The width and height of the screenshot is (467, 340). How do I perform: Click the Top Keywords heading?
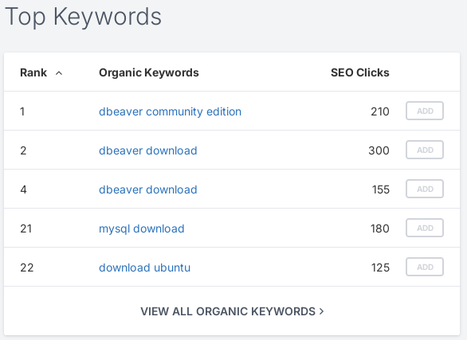83,17
